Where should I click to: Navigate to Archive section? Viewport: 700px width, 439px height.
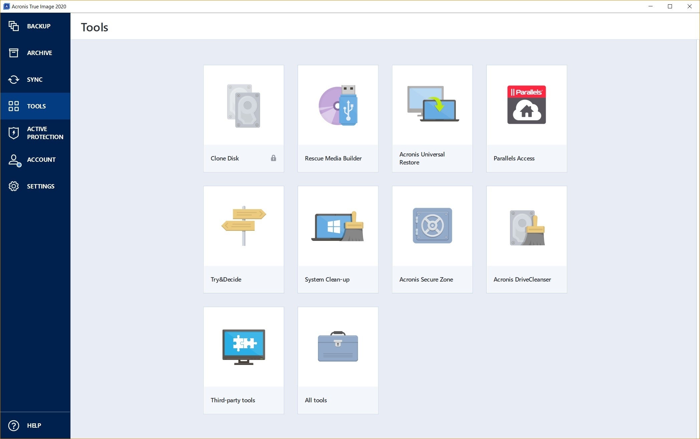click(x=35, y=53)
